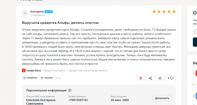Click the date 24 февраля
The width and height of the screenshot is (197, 105).
point(37,15)
